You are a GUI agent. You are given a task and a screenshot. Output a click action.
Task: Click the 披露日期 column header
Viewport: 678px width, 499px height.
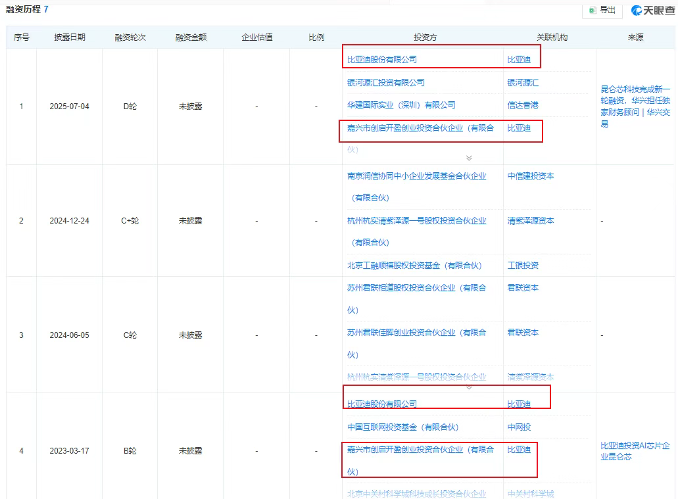point(69,37)
